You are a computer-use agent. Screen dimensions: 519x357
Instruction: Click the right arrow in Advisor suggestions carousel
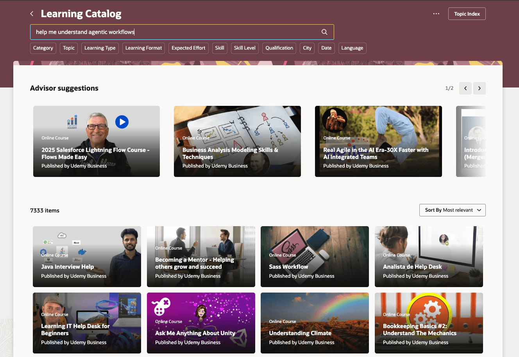point(480,88)
